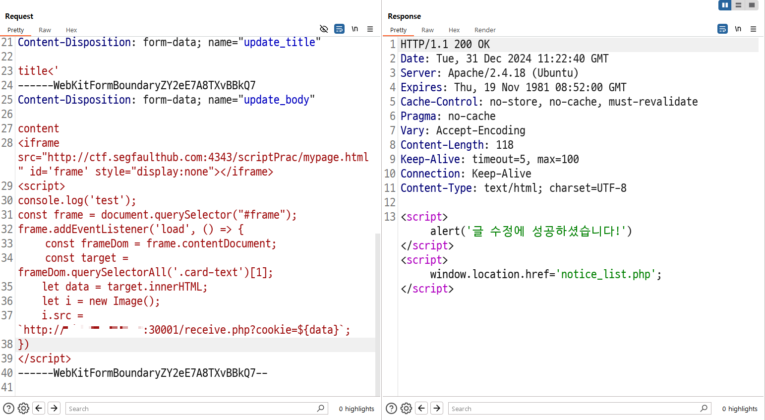Open help icon under Request panel
765x420 pixels.
(x=9, y=408)
